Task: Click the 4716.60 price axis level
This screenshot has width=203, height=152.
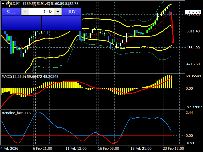Action: pyautogui.click(x=193, y=64)
